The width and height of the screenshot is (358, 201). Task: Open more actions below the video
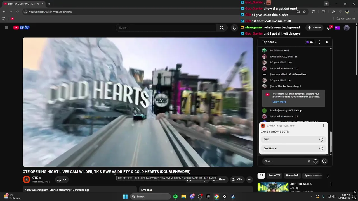click(249, 180)
